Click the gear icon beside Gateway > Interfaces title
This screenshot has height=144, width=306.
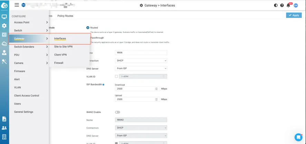click(x=141, y=6)
